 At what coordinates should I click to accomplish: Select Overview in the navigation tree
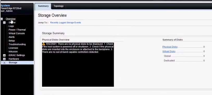(x=10, y=19)
